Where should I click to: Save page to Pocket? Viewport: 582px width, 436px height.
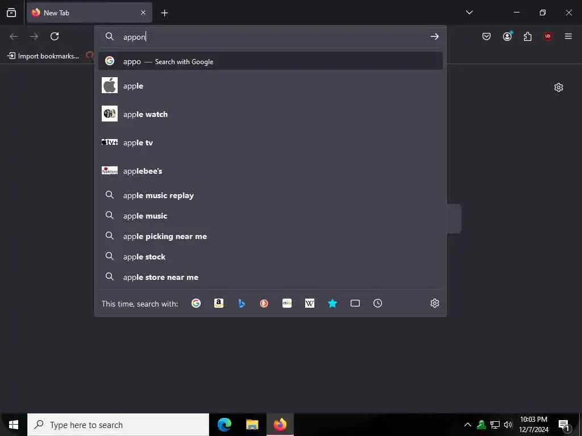coord(487,36)
